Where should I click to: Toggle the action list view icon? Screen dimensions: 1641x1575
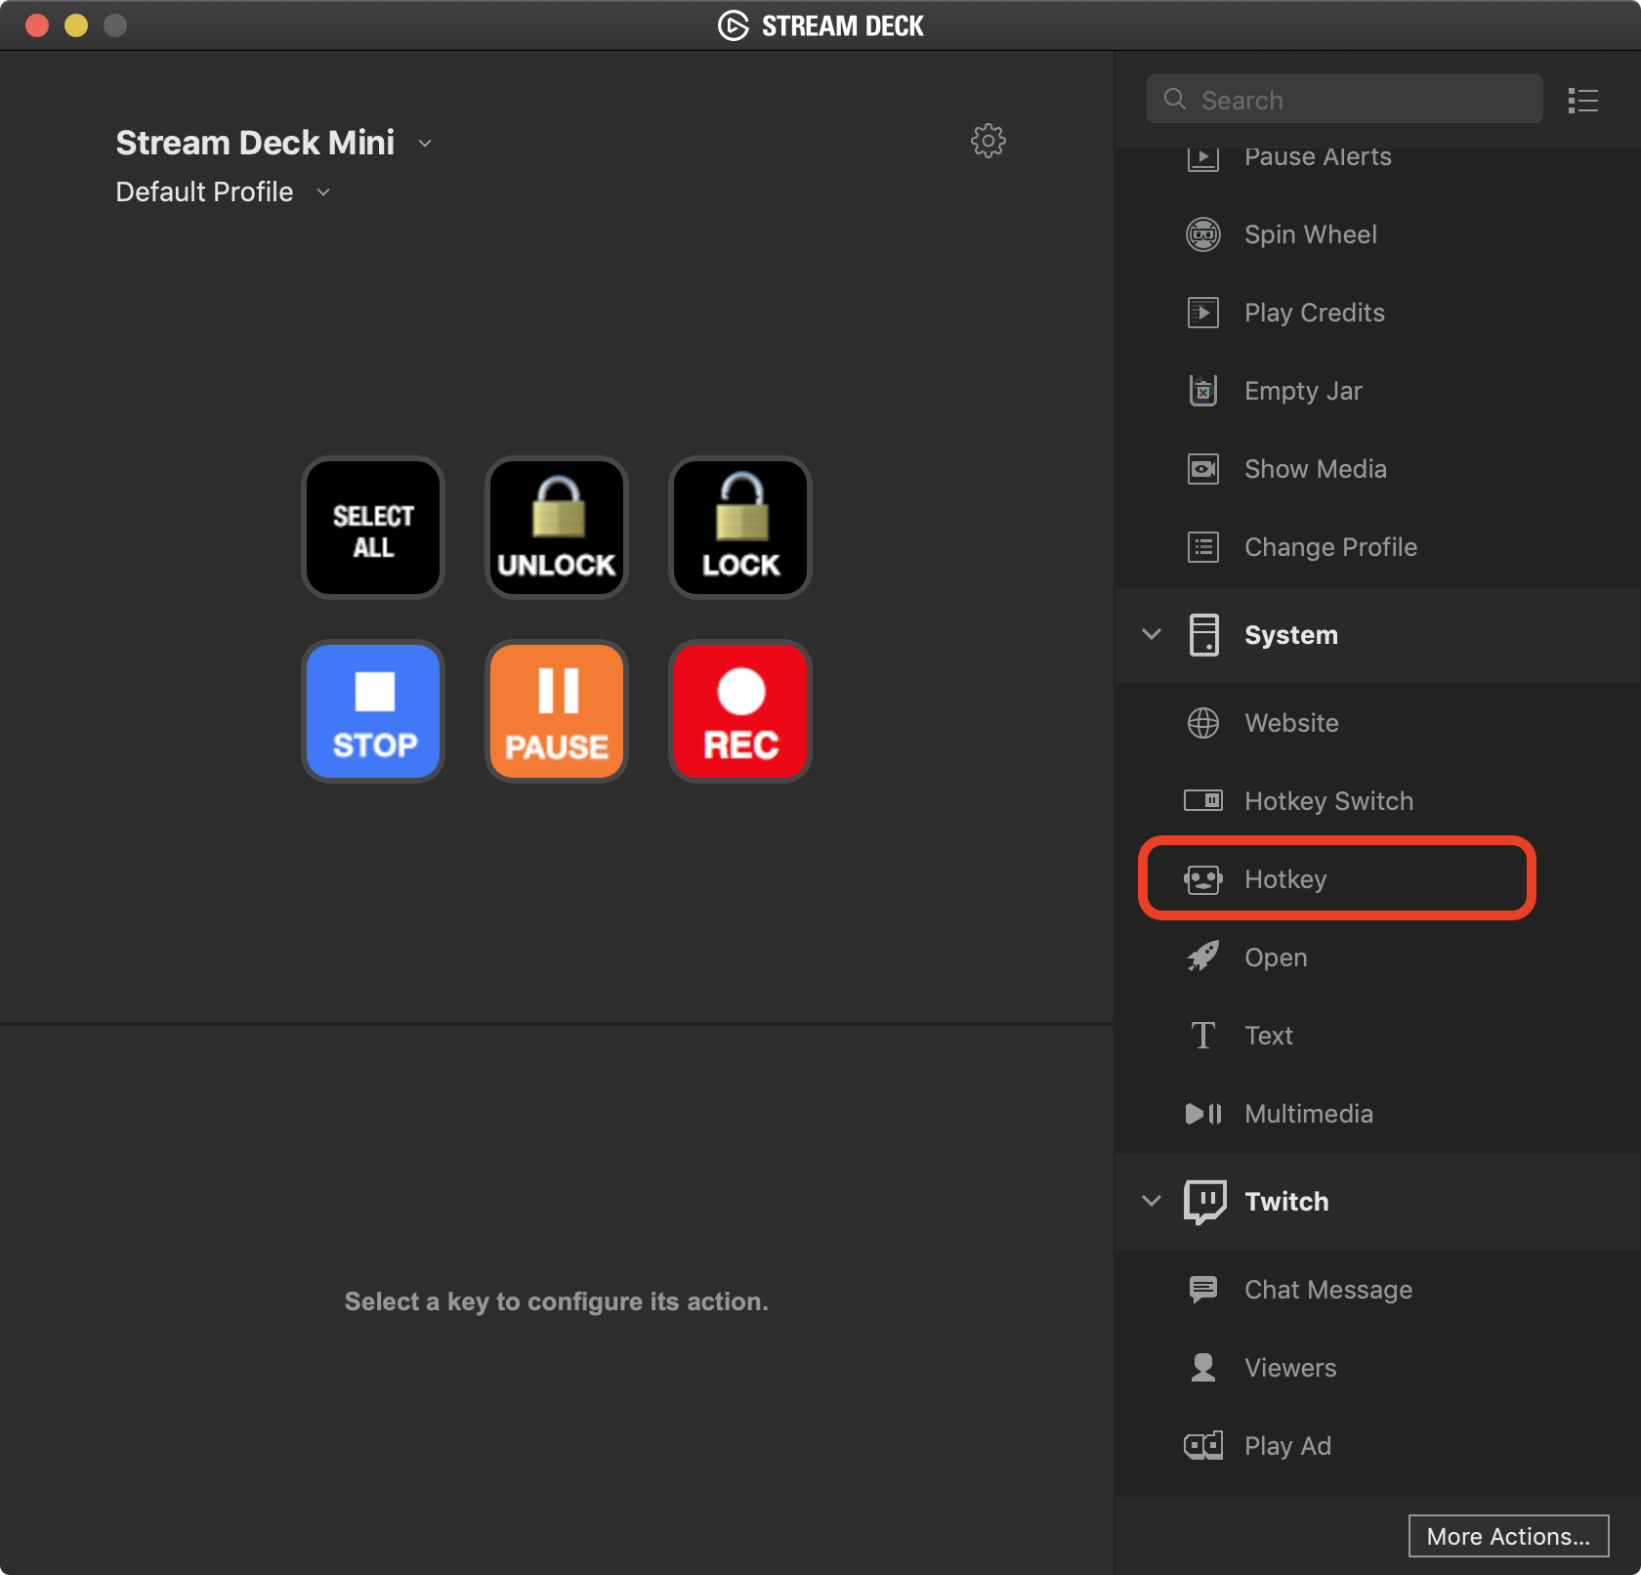pos(1582,100)
